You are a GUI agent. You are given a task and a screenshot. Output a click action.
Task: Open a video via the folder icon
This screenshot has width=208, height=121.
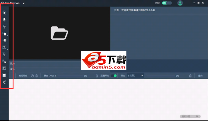[x=59, y=33]
